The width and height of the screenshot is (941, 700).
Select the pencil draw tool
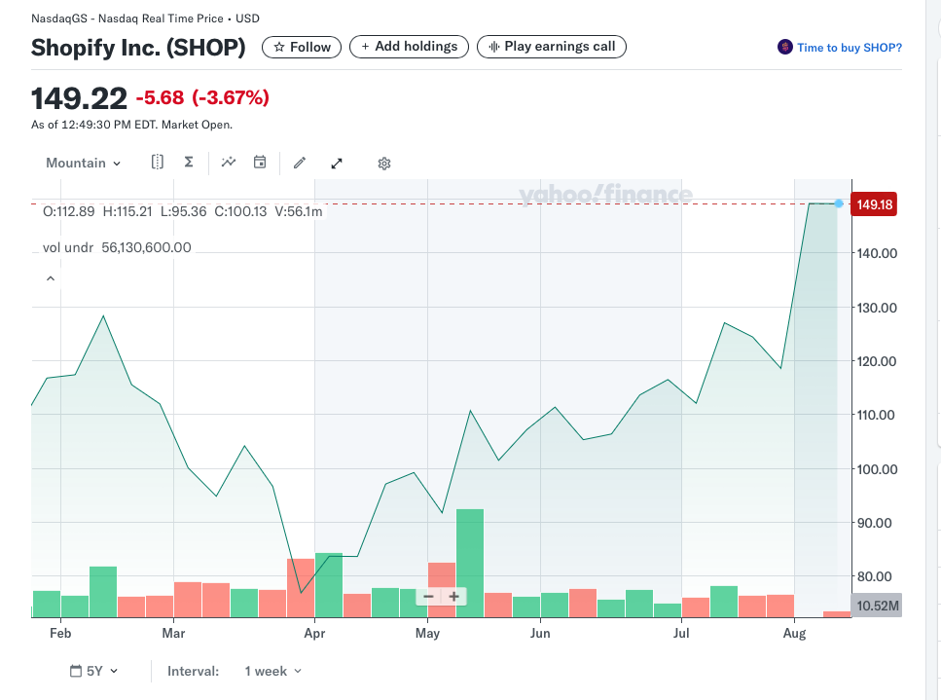[x=300, y=163]
